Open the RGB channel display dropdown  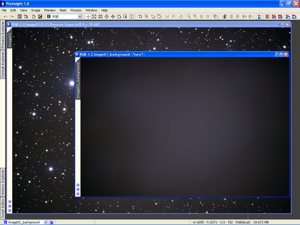click(64, 17)
